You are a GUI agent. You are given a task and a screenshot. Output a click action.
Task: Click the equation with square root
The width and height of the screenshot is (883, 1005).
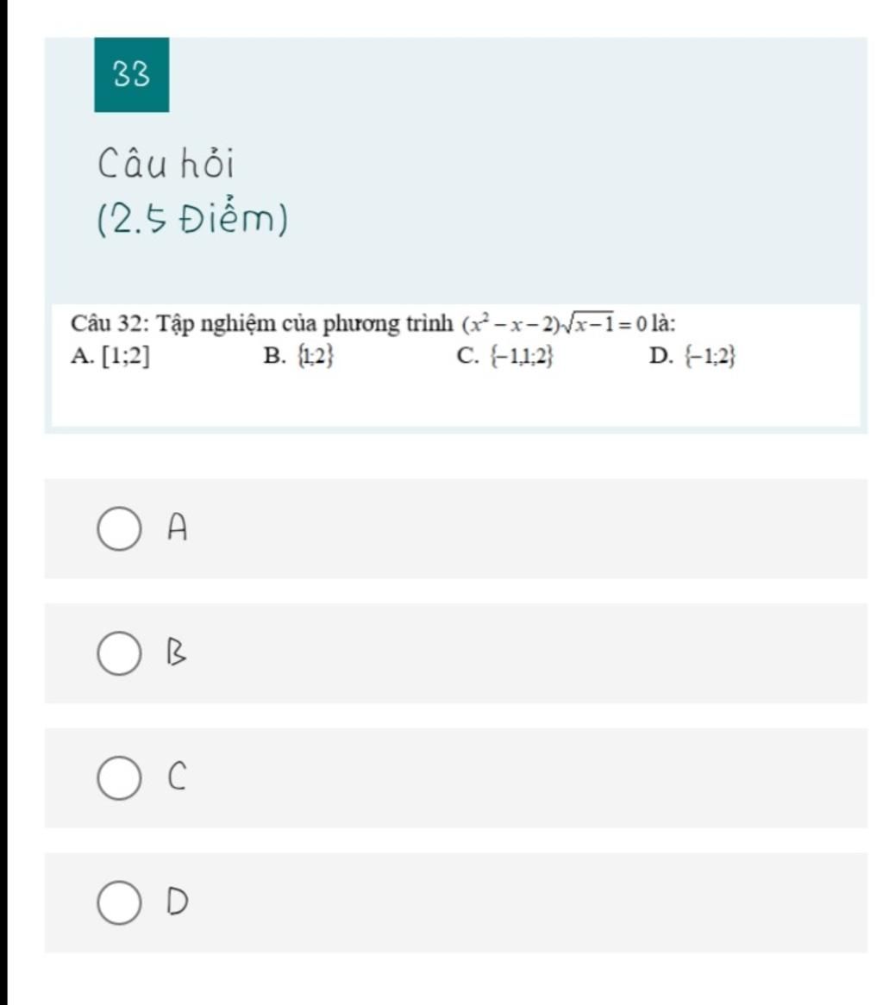coord(554,324)
